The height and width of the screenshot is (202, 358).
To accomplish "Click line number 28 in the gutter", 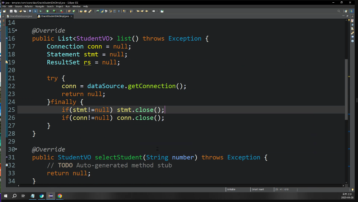I will pyautogui.click(x=11, y=133).
